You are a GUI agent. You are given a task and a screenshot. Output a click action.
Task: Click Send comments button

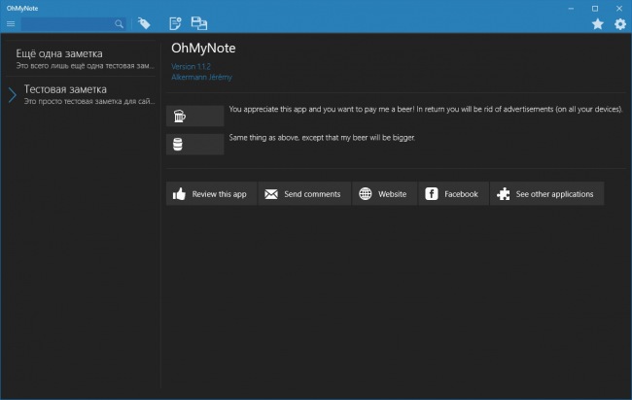304,194
